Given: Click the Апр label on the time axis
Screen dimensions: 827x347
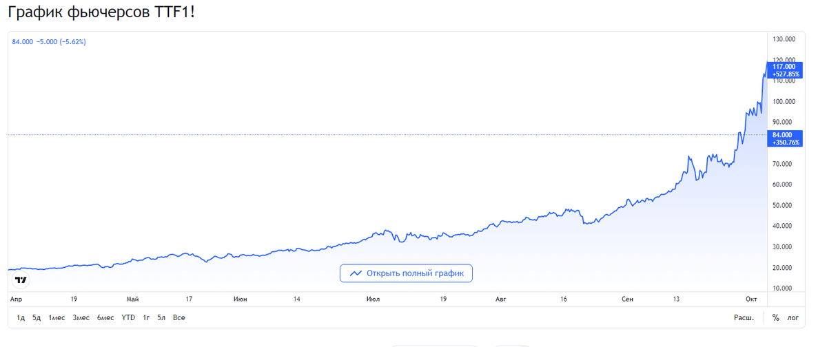Looking at the screenshot, I should point(16,299).
